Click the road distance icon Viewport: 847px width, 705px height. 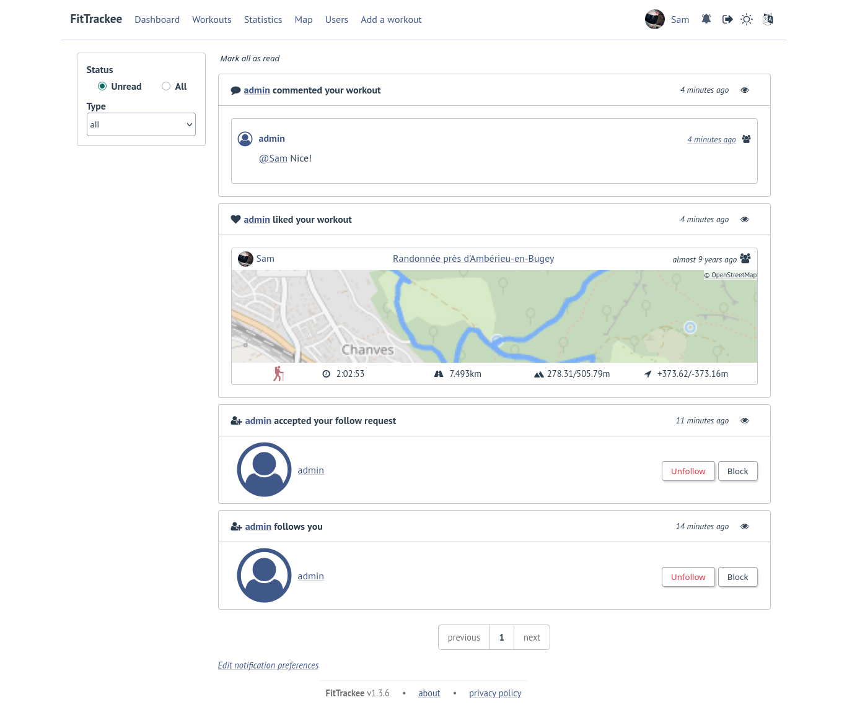[439, 374]
